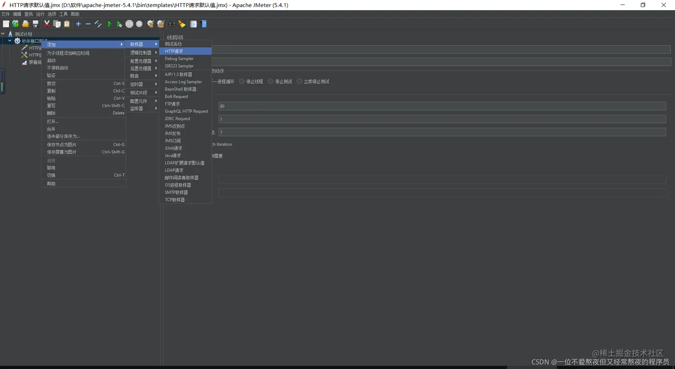This screenshot has width=675, height=369.
Task: Choose TCP取样器 from the sampler list
Action: point(185,200)
